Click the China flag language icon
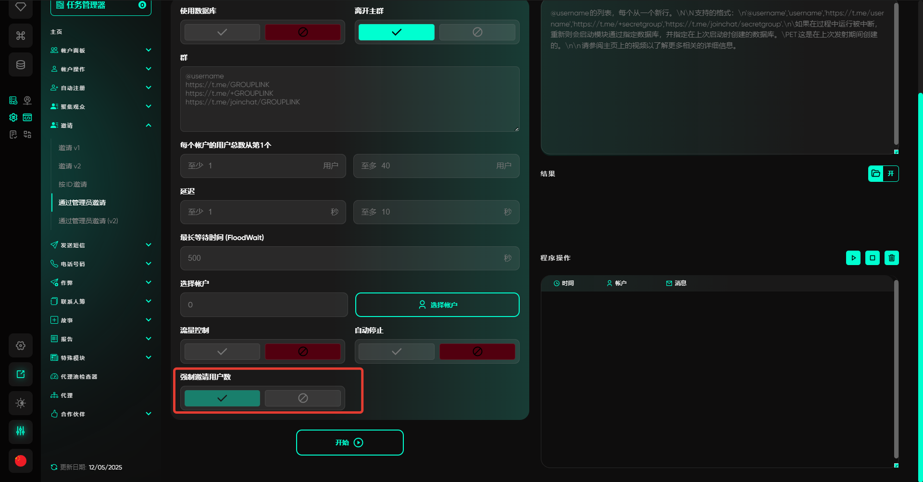This screenshot has width=923, height=482. (21, 460)
